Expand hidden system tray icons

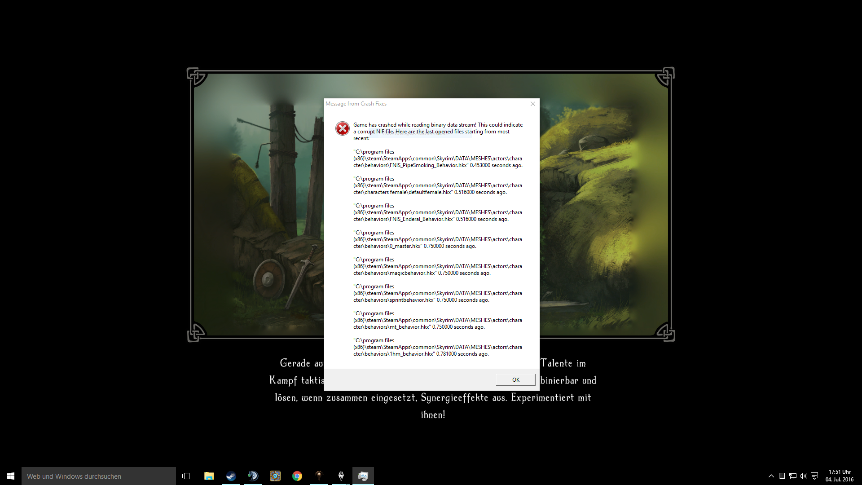click(771, 476)
